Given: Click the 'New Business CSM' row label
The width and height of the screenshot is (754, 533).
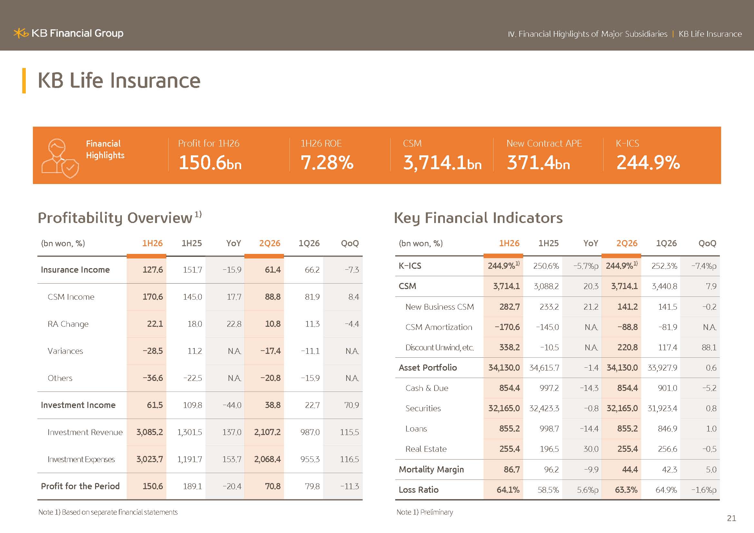Looking at the screenshot, I should [x=440, y=307].
